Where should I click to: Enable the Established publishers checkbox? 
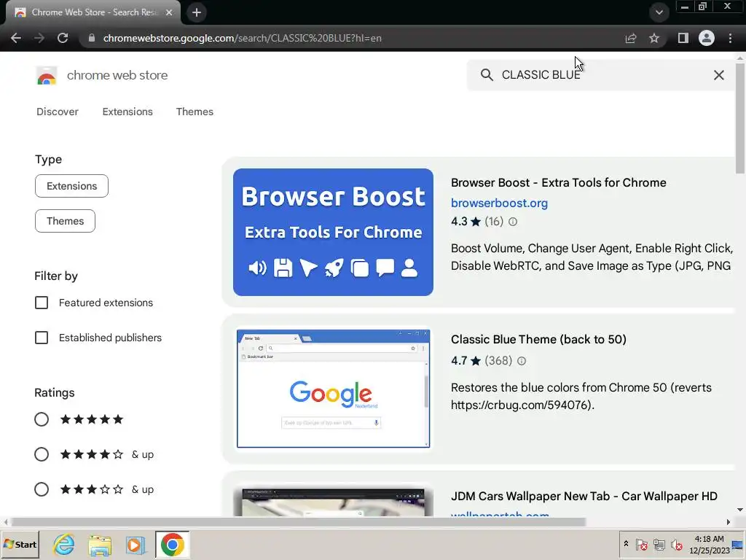(x=42, y=338)
